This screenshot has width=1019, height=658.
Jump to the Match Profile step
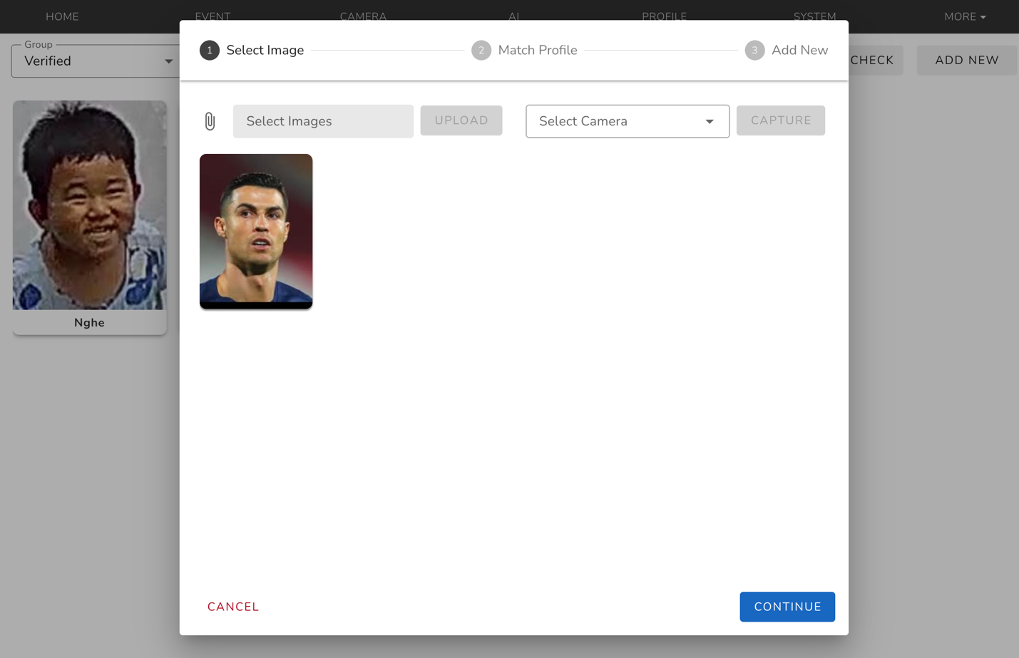tap(537, 51)
